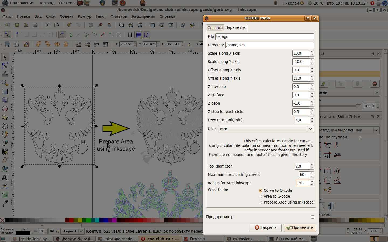Click the File name input field
The height and width of the screenshot is (242, 388).
(265, 37)
